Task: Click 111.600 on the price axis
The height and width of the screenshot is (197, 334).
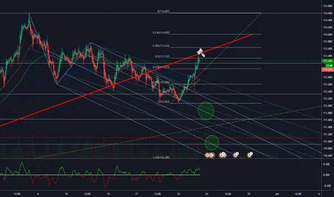Action: click(x=328, y=120)
